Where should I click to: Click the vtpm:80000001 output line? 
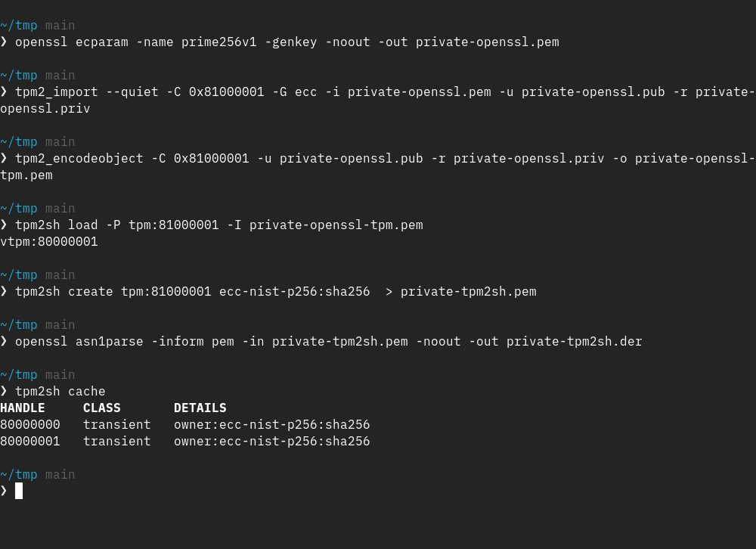coord(49,241)
